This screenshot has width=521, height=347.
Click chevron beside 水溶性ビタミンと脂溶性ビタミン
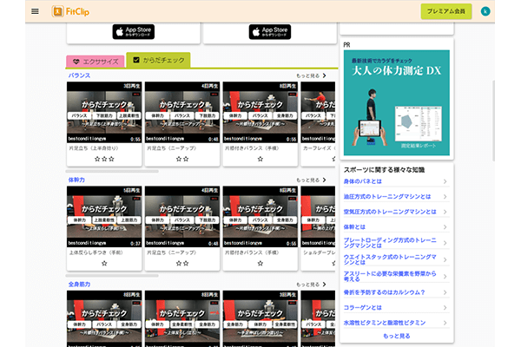click(x=445, y=323)
